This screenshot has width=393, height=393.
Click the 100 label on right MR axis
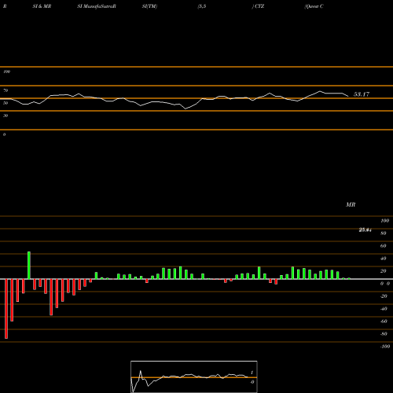pyautogui.click(x=384, y=221)
